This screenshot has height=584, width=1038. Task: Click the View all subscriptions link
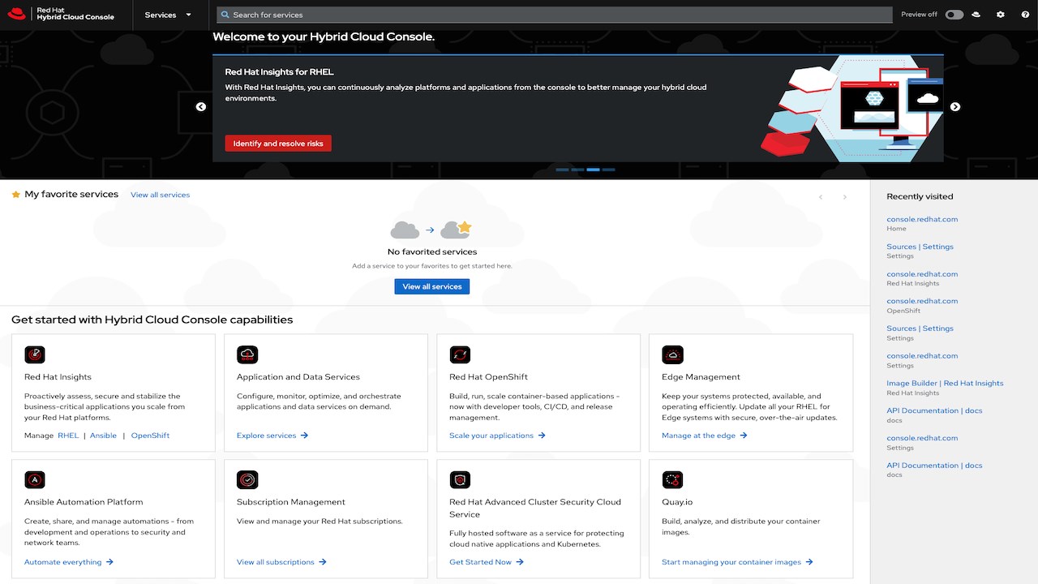click(x=281, y=562)
